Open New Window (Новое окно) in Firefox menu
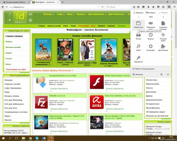The image size is (177, 141). (138, 25)
